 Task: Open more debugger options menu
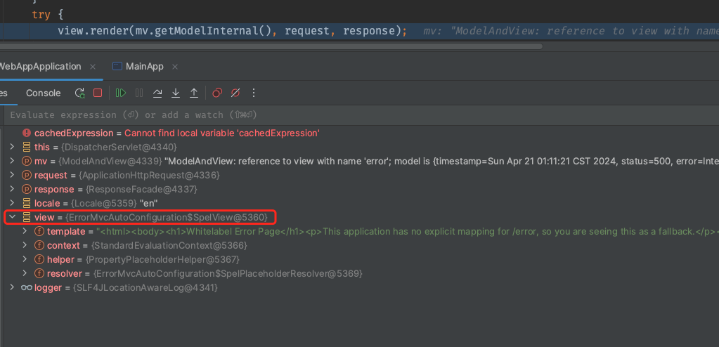254,93
